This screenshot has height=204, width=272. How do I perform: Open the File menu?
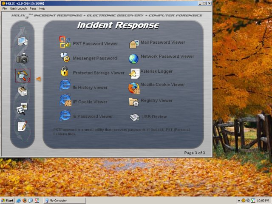point(5,8)
